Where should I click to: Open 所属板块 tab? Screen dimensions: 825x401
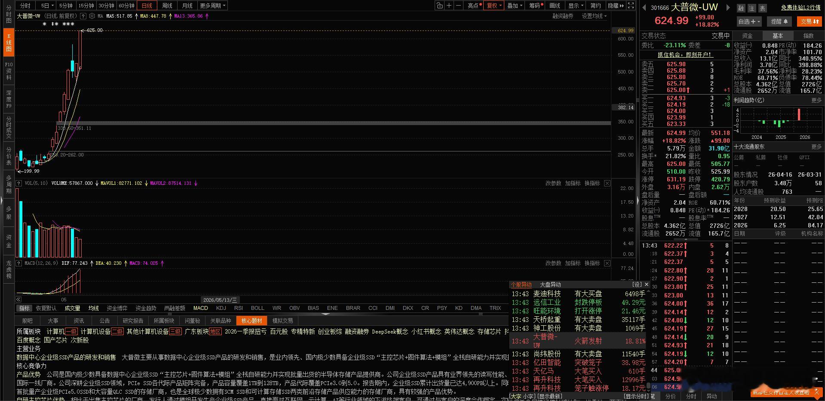pyautogui.click(x=164, y=321)
